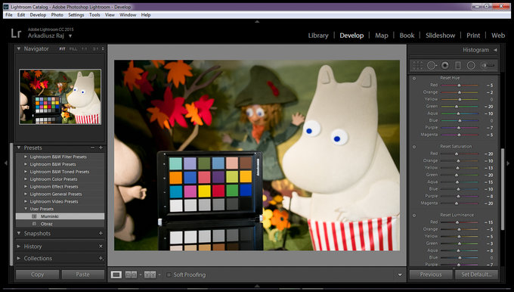Expand the Collections panel

tap(19, 258)
